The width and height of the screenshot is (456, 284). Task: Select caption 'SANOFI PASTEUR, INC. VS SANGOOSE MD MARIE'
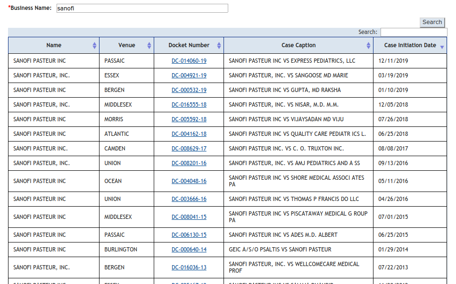tap(288, 75)
